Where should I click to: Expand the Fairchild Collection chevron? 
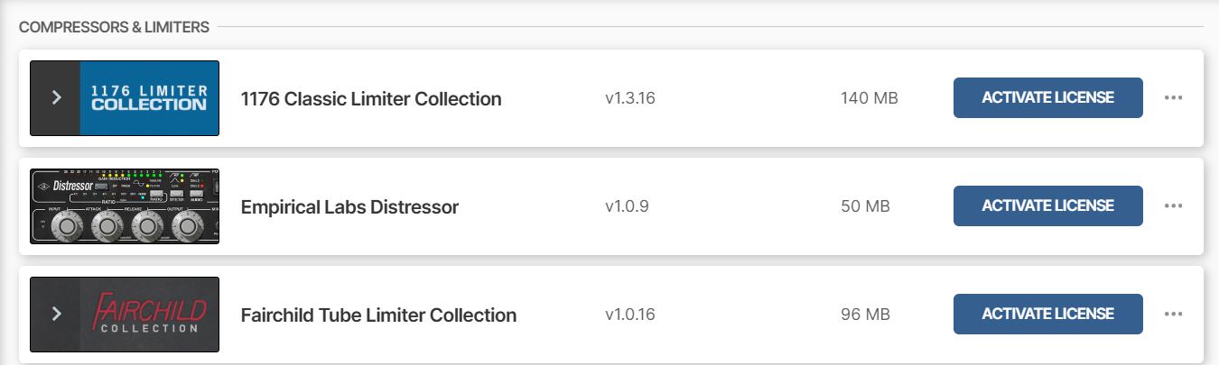56,314
